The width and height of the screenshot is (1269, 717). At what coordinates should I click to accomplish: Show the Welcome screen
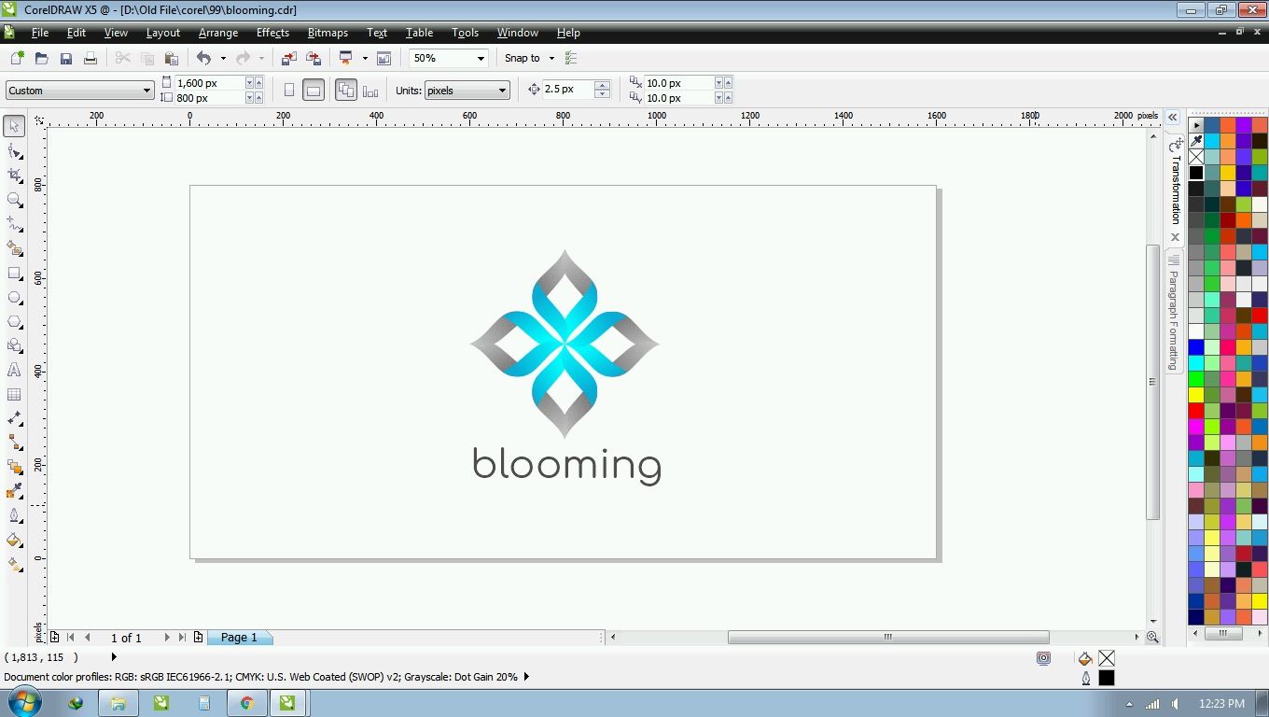(x=383, y=58)
